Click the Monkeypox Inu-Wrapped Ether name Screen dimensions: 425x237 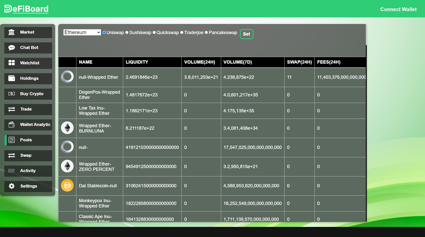95,203
